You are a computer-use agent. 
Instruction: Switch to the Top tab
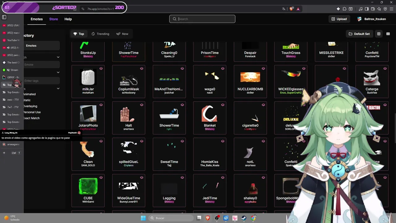[x=79, y=34]
